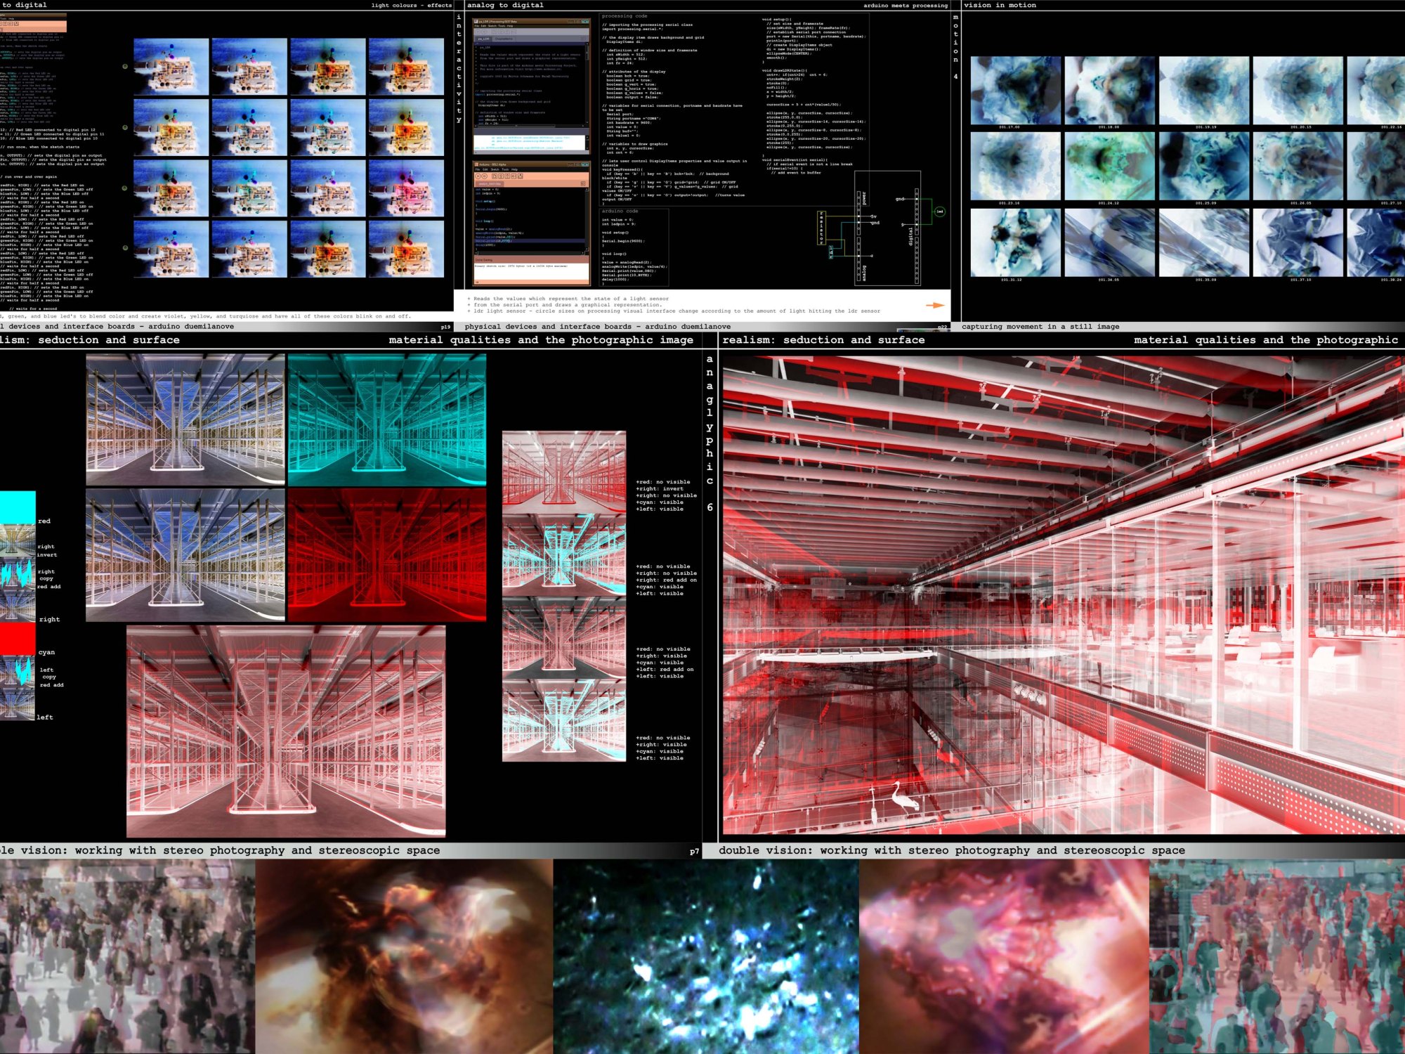The width and height of the screenshot is (1405, 1054).
Task: Click the Verify button in Arduino window
Action: click(x=478, y=176)
